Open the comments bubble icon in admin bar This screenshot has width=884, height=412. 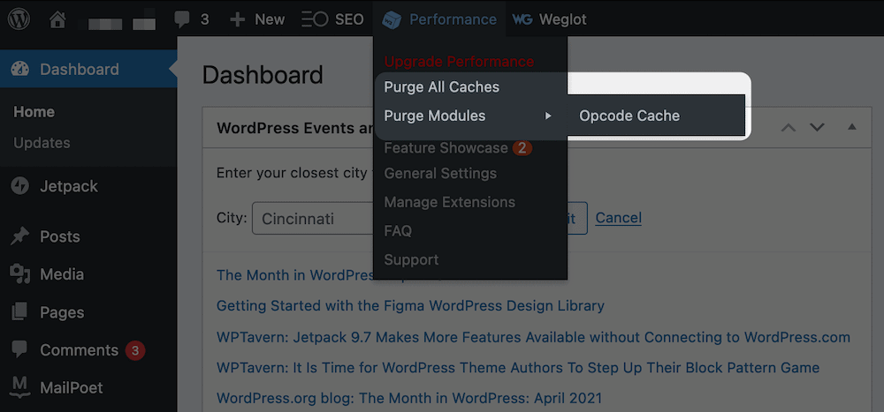pos(182,19)
